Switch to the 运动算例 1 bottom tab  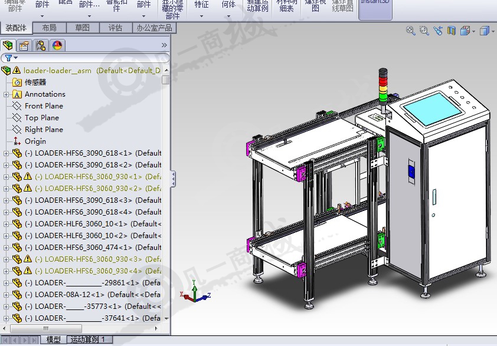90,340
